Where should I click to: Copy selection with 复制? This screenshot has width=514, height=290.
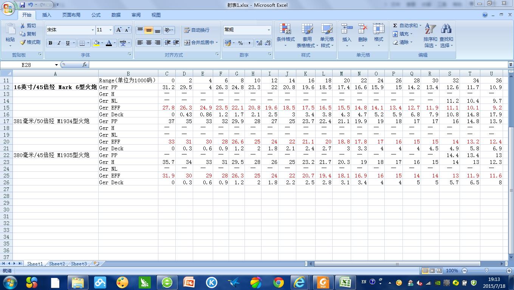coord(28,34)
